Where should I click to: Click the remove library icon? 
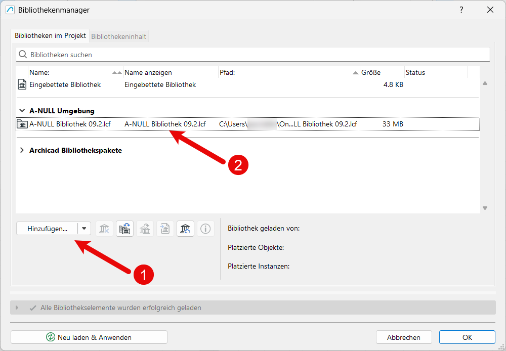pos(104,229)
